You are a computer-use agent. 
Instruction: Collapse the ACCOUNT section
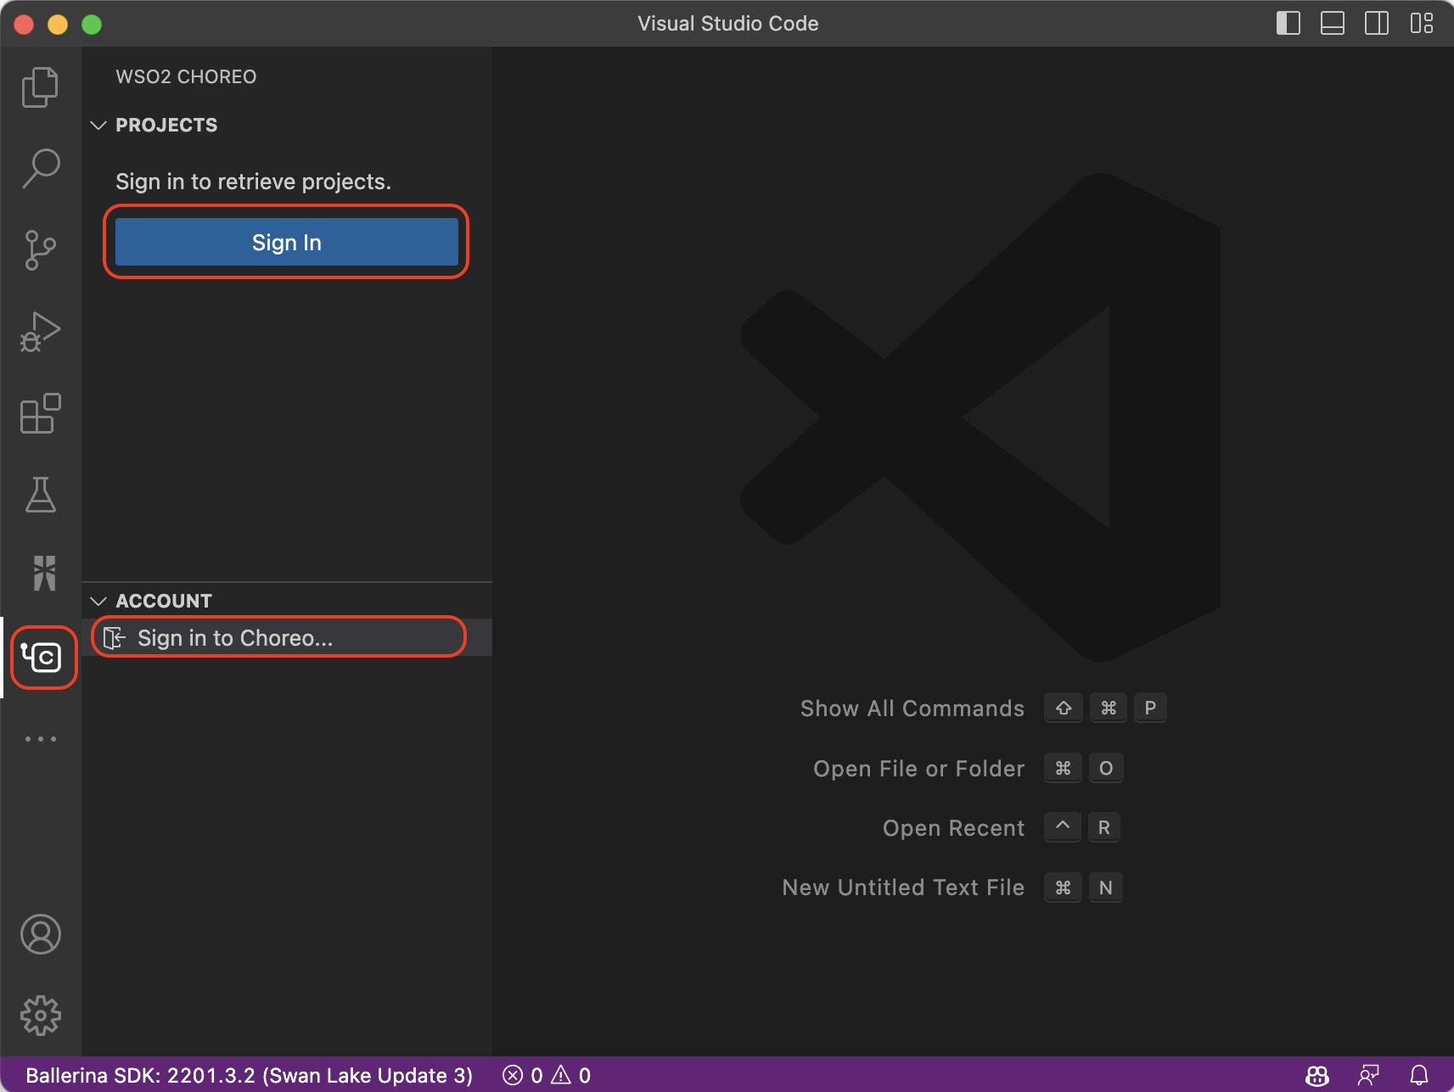pos(98,601)
